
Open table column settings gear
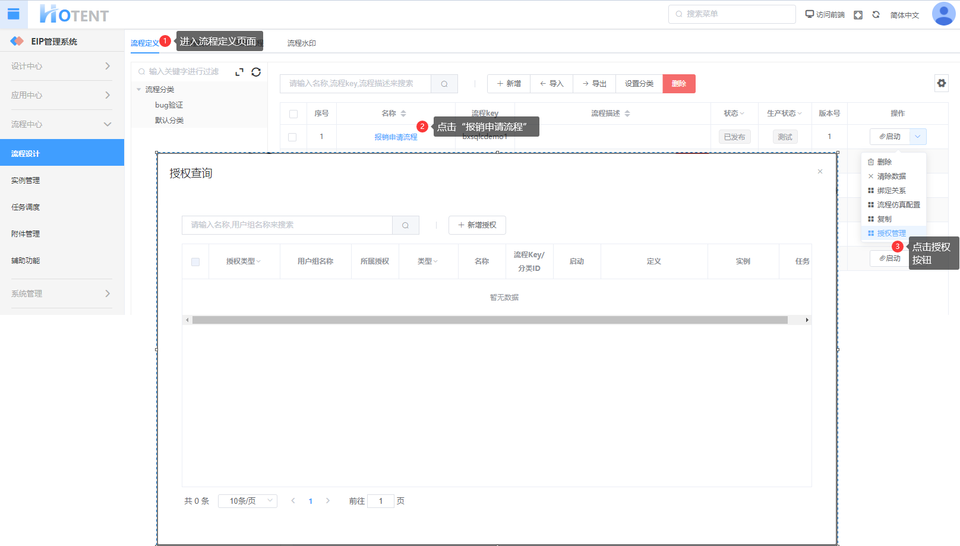(x=941, y=83)
